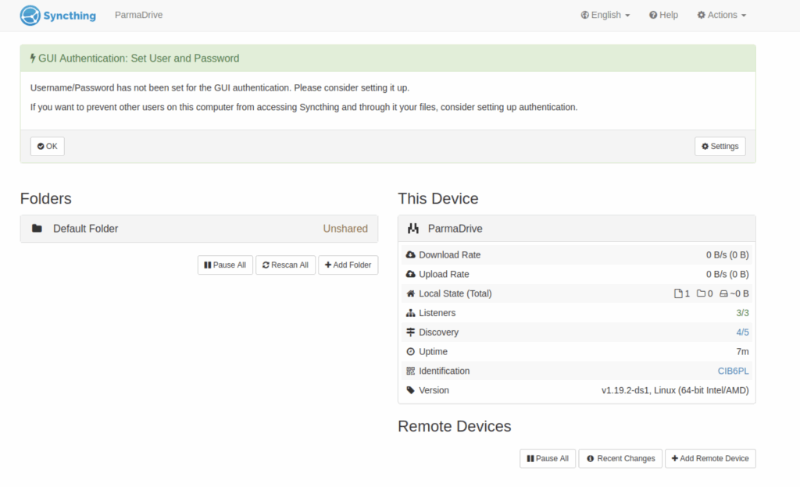Viewport: 800px width, 487px height.
Task: Click the Uptime clock icon
Action: pyautogui.click(x=410, y=351)
